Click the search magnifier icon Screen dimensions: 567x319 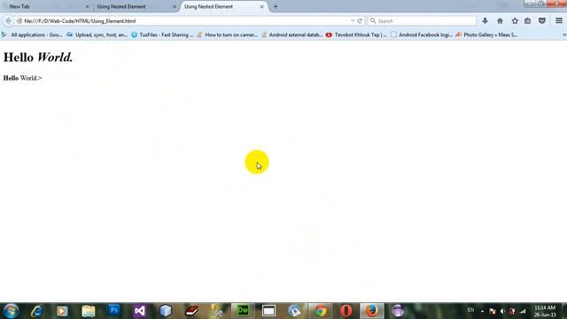(373, 21)
